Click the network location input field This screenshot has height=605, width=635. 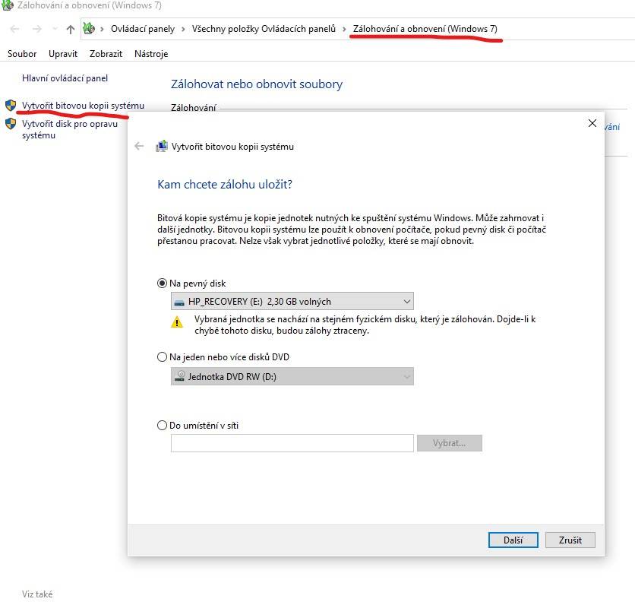coord(292,443)
